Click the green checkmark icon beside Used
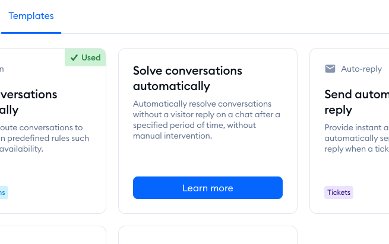The image size is (389, 244). click(x=74, y=57)
